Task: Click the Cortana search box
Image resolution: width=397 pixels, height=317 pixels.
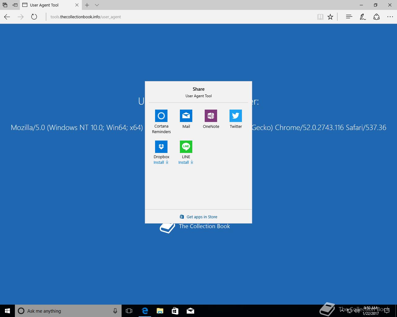Action: [x=68, y=311]
